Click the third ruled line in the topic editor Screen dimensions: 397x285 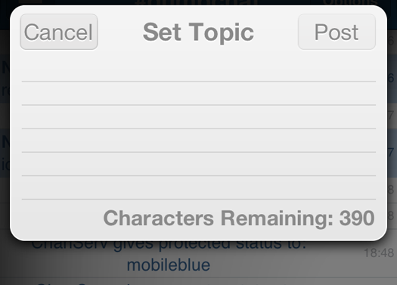(199, 116)
